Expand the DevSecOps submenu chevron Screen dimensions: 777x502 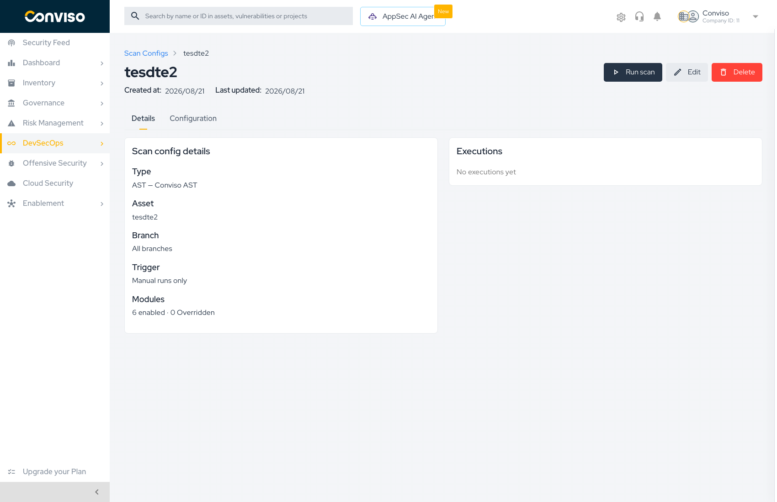(x=102, y=143)
